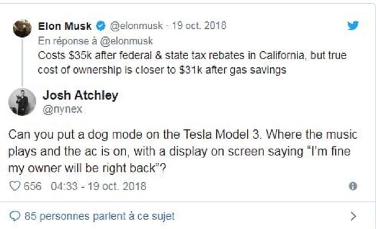Image resolution: width=376 pixels, height=229 pixels.
Task: Click the 656 likes count
Action: coord(33,186)
